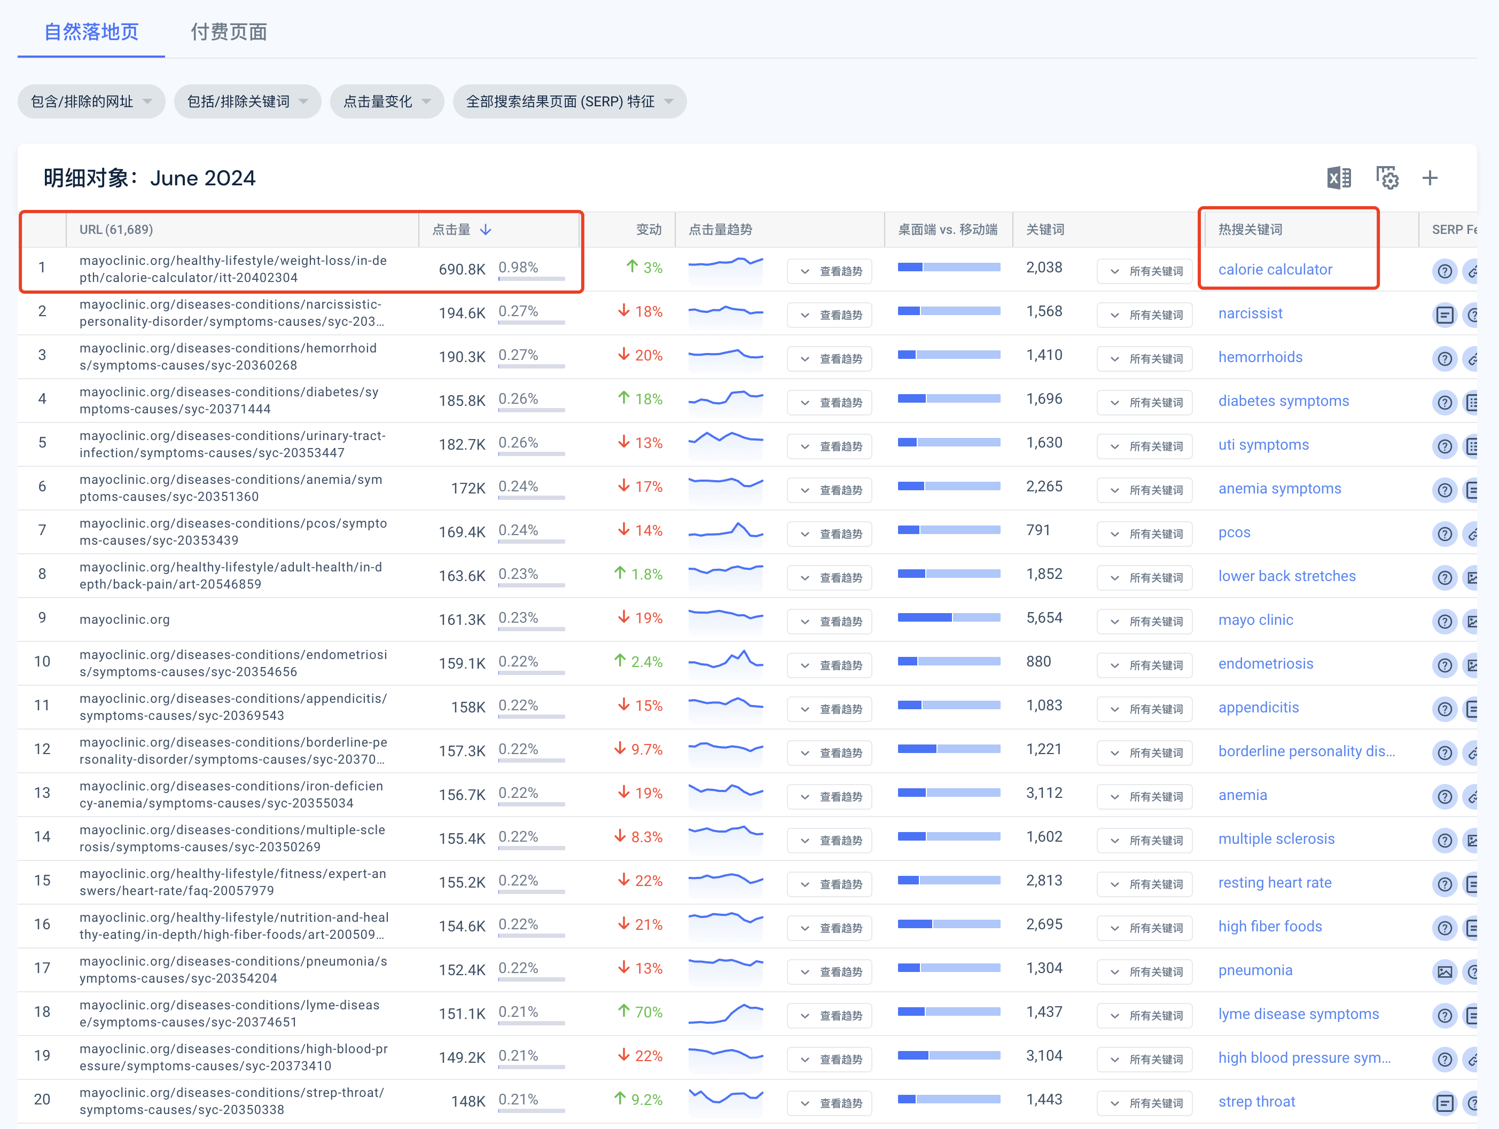The height and width of the screenshot is (1129, 1499).
Task: Click SERP snippet icon in strep throat row
Action: click(1445, 1103)
